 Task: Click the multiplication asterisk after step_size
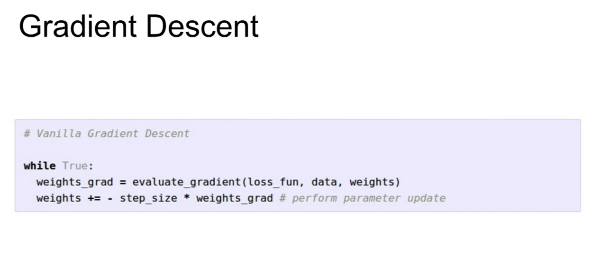(187, 198)
